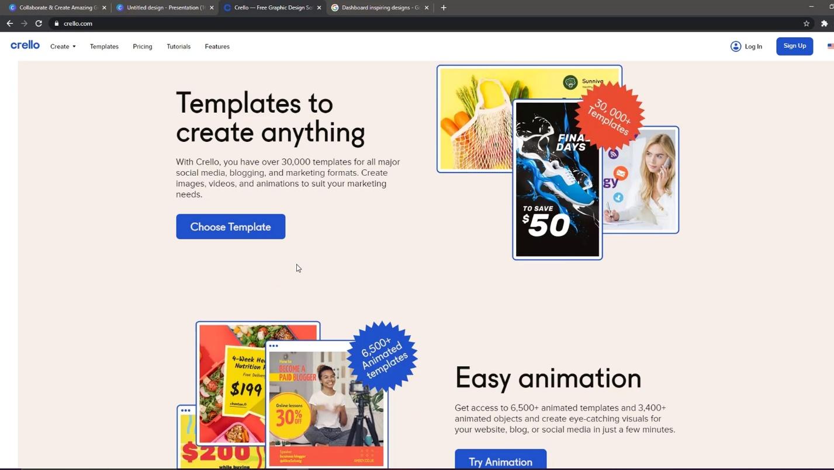This screenshot has height=470, width=834.
Task: Reload the current page
Action: (39, 23)
